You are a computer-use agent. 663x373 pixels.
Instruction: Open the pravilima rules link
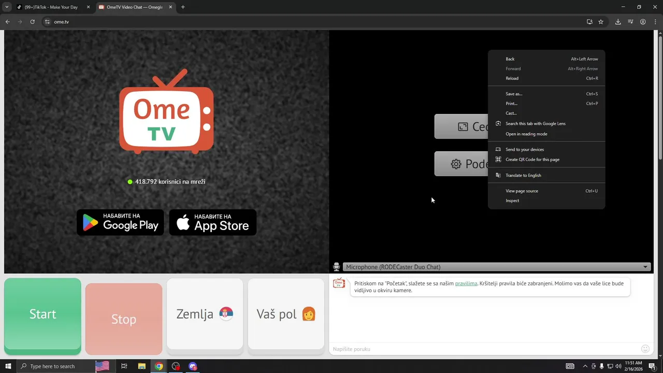(x=466, y=283)
